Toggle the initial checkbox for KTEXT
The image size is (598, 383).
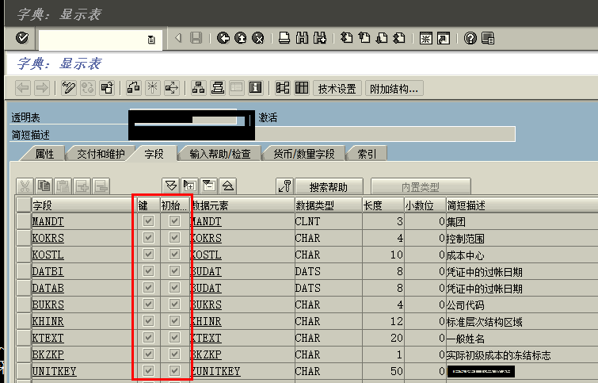(175, 338)
